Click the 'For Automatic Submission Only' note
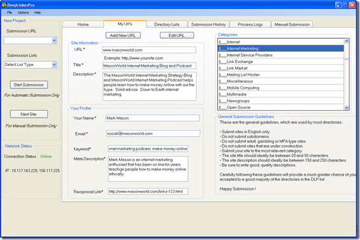Screen dimensions: 360x240 pyautogui.click(x=32, y=95)
